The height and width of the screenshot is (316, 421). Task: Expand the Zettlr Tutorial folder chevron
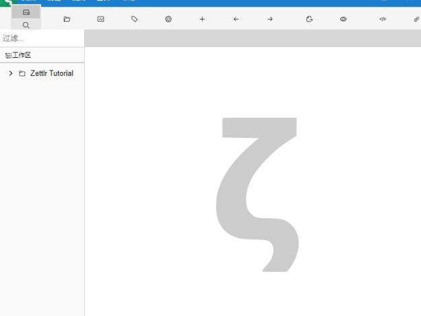(x=11, y=73)
